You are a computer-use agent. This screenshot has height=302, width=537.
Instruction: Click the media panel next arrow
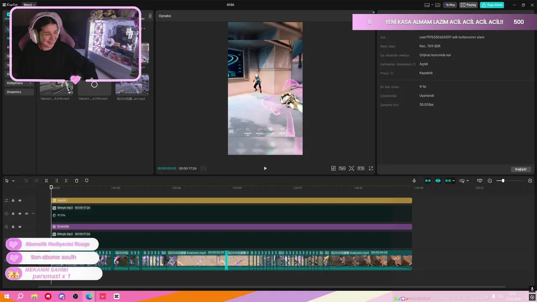click(x=150, y=16)
